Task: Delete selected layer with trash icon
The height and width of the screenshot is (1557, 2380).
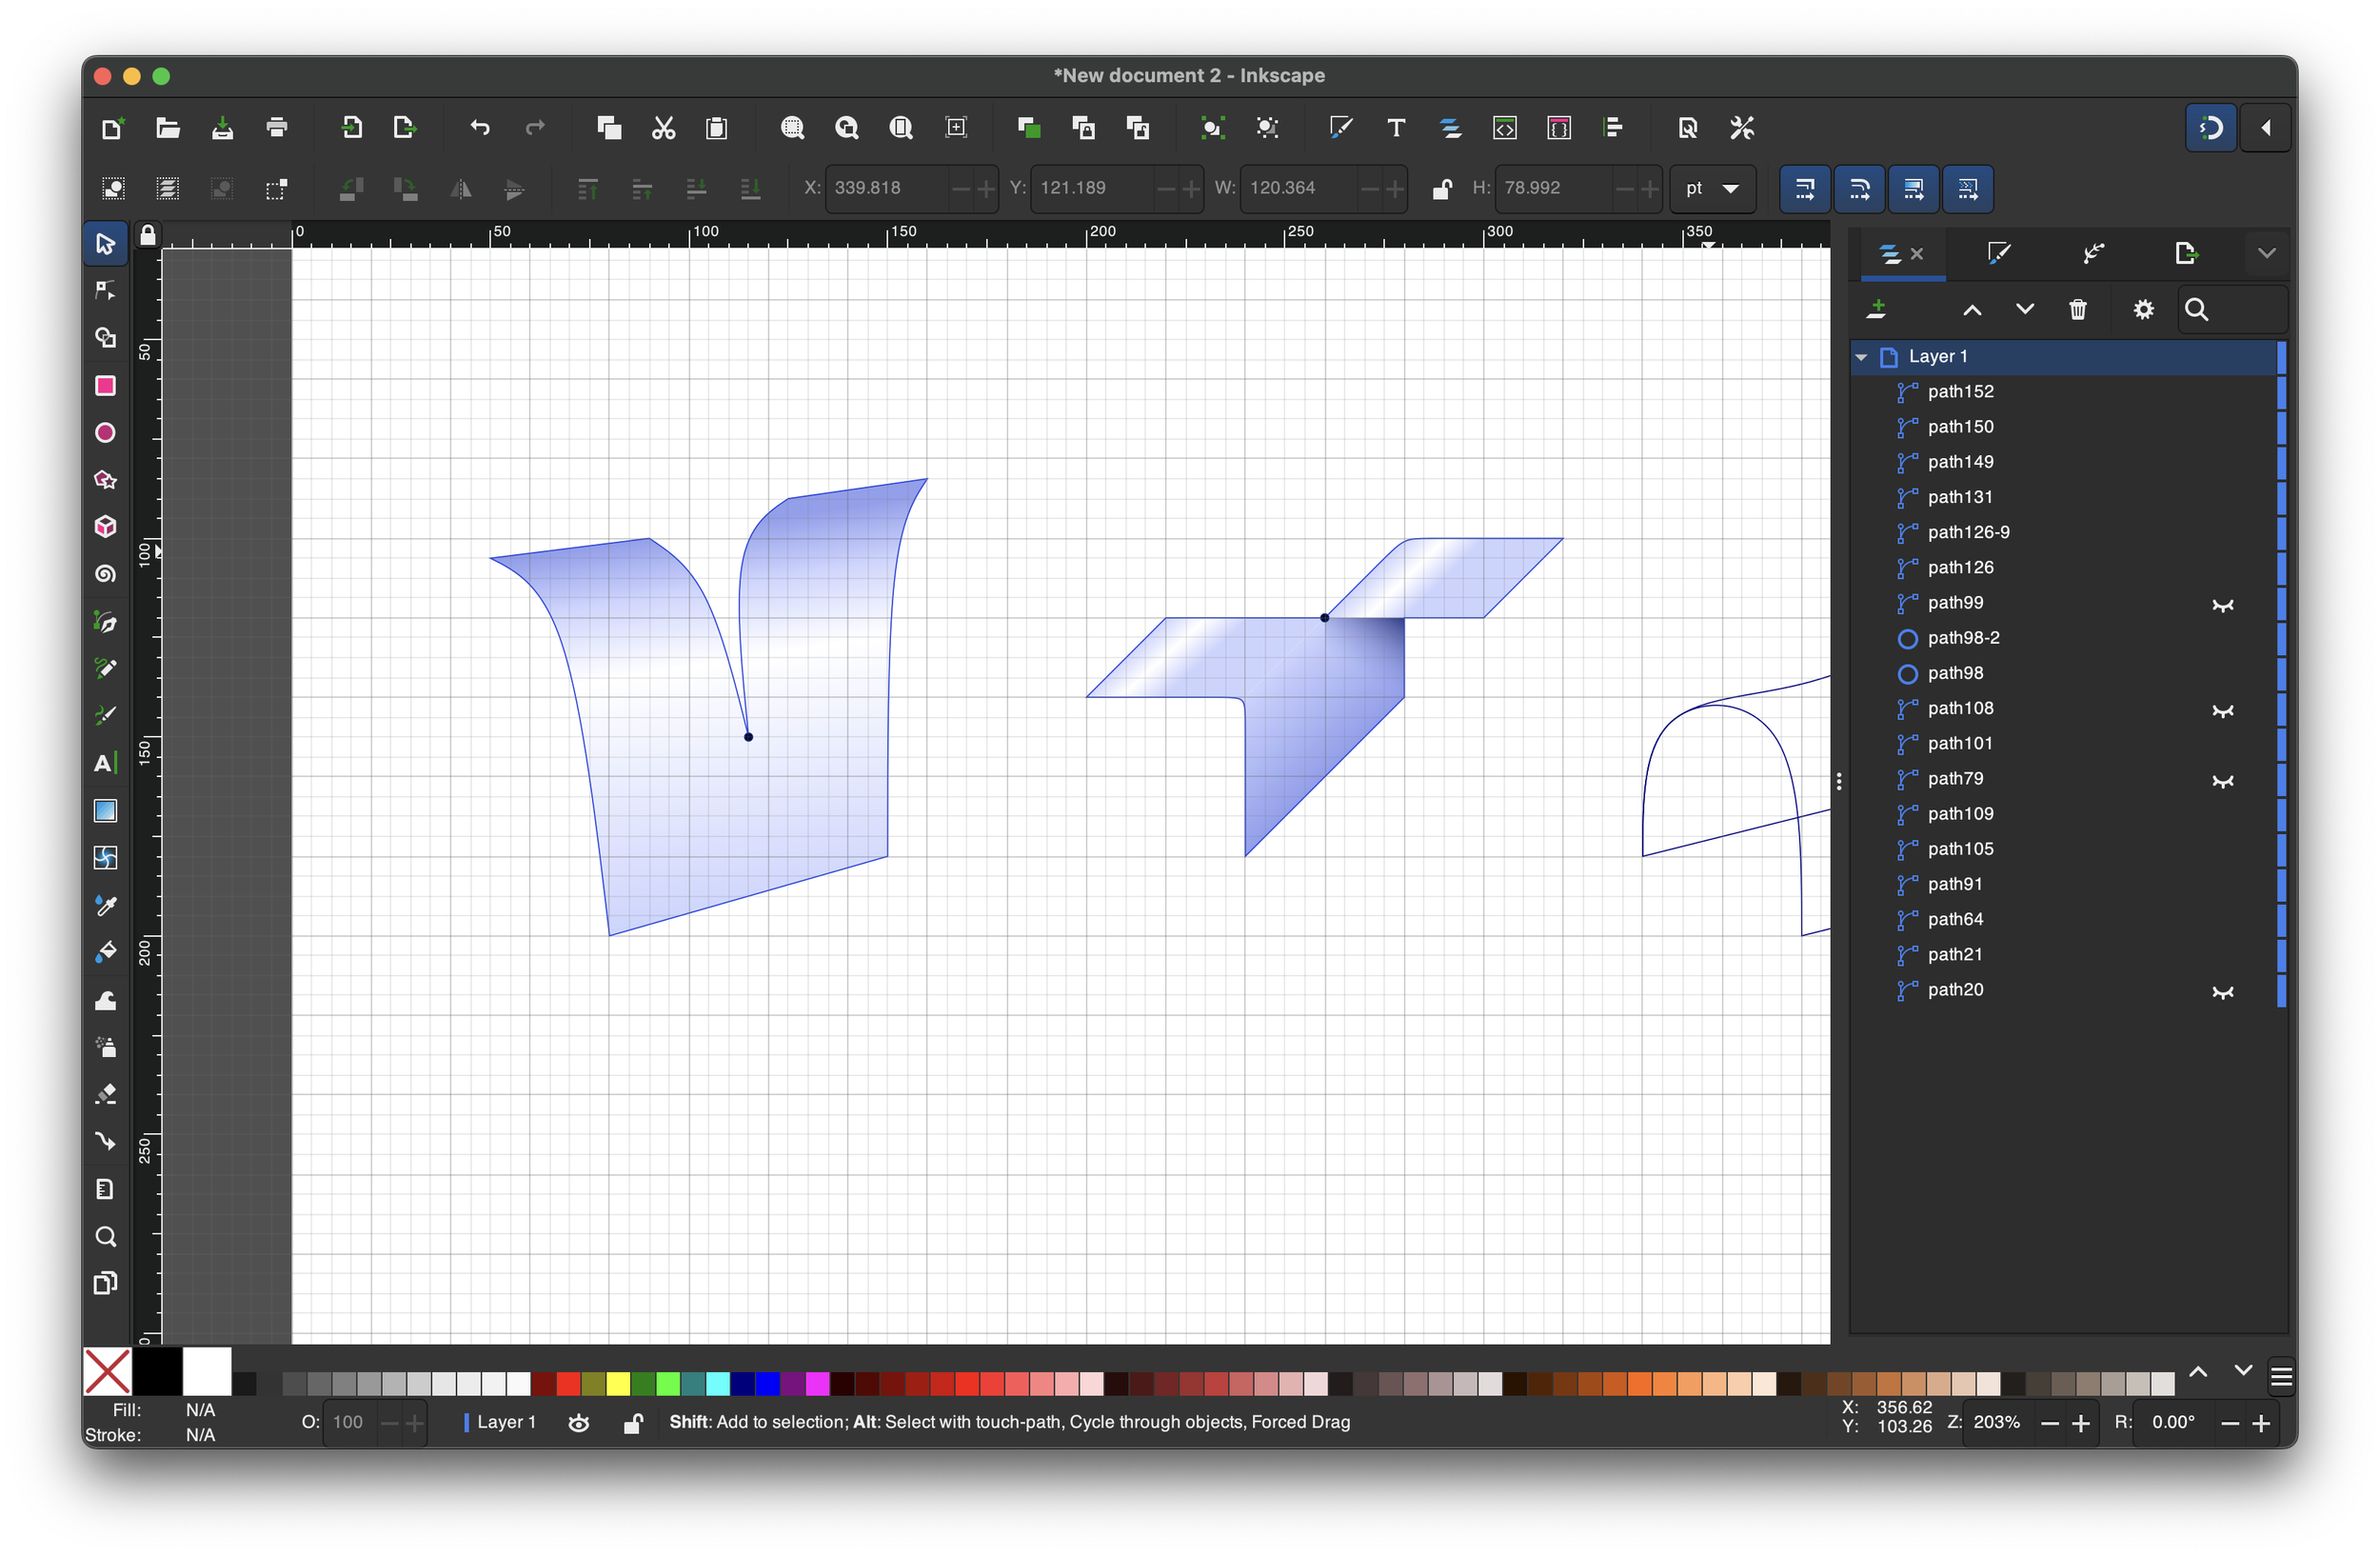Action: [x=2077, y=310]
